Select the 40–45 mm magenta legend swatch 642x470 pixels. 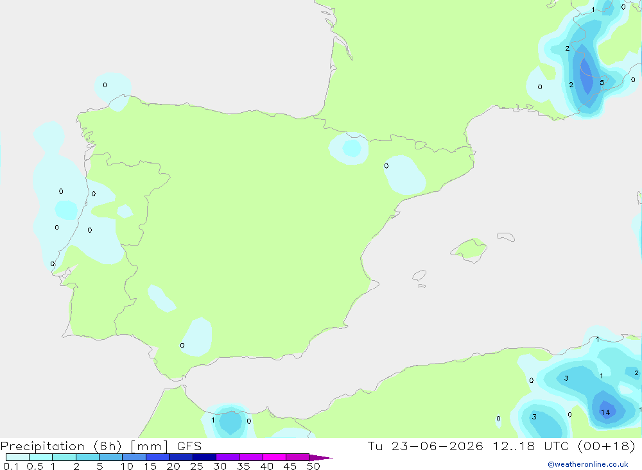point(274,457)
